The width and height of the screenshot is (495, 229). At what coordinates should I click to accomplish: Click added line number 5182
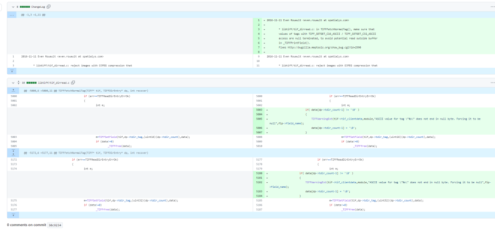click(260, 182)
